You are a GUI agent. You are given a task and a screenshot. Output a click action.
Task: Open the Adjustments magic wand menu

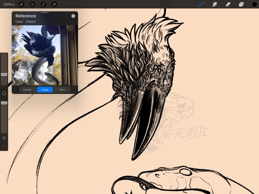(32, 4)
